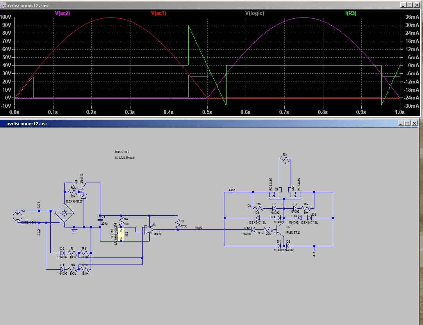Click the D5 diode symbol
This screenshot has height=325, width=423.
[274, 208]
